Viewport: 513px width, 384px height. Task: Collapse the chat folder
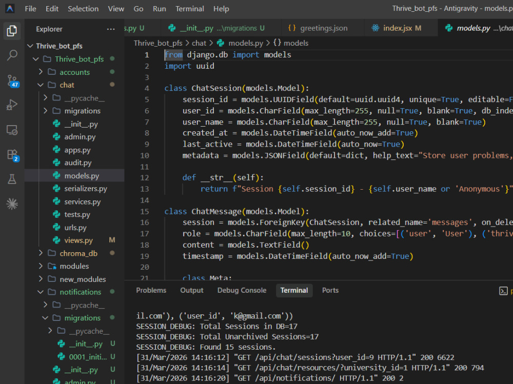click(74, 85)
